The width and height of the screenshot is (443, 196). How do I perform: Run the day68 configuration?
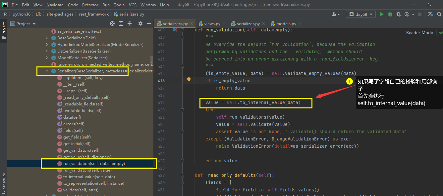click(x=382, y=14)
